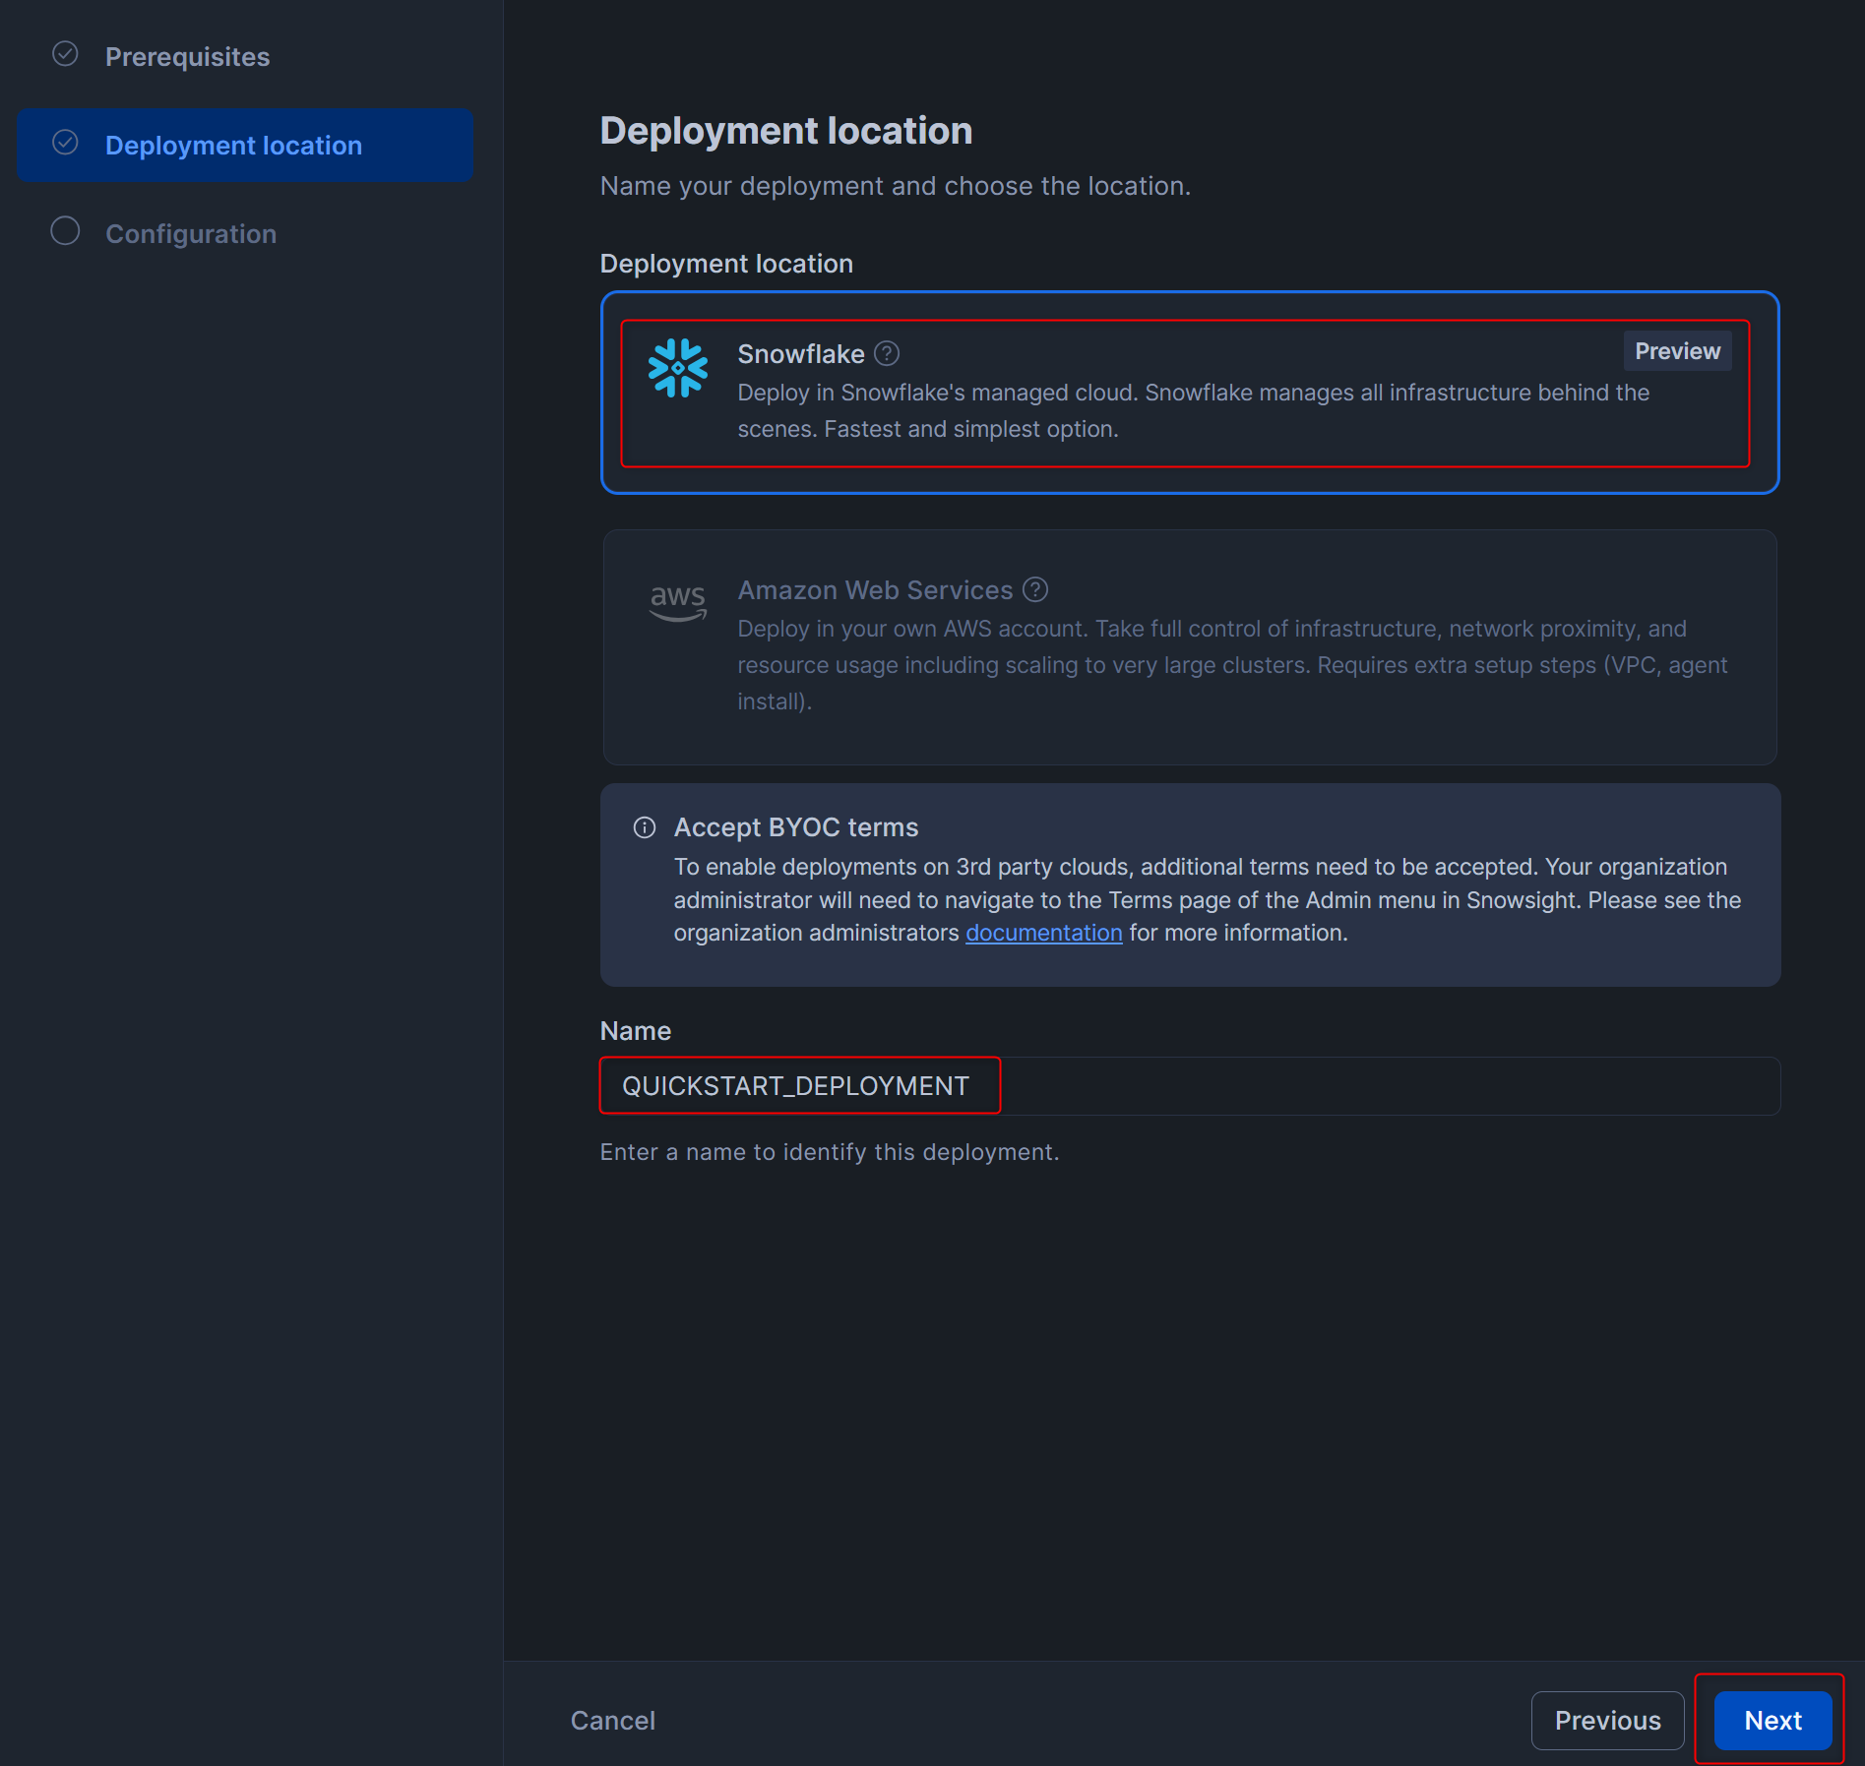Jump to the Configuration step
The width and height of the screenshot is (1865, 1766).
pos(191,234)
